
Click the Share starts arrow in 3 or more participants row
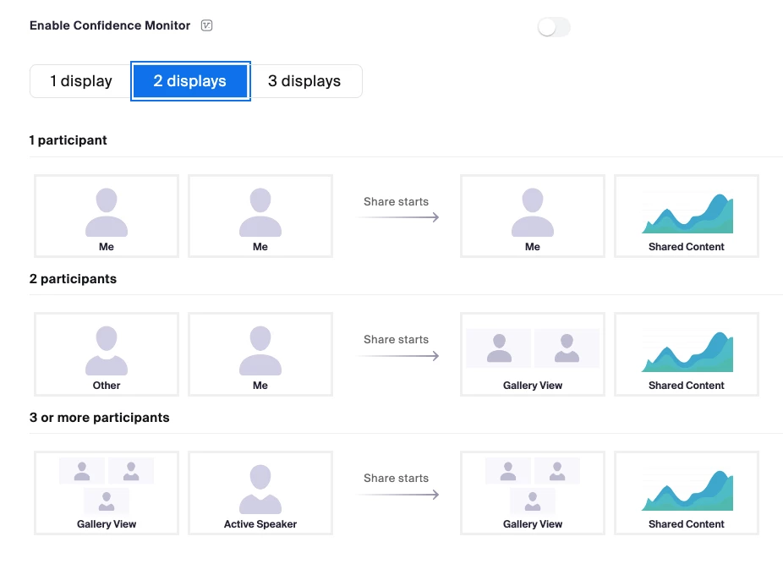pos(398,495)
